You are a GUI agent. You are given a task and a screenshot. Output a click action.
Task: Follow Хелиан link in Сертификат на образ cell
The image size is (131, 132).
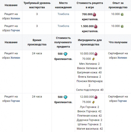[122, 58]
